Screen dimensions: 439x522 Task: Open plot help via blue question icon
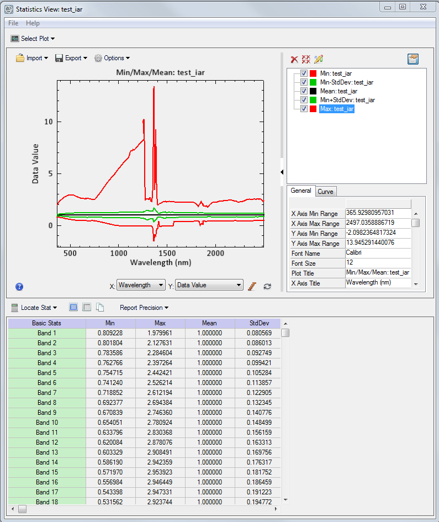coord(19,286)
